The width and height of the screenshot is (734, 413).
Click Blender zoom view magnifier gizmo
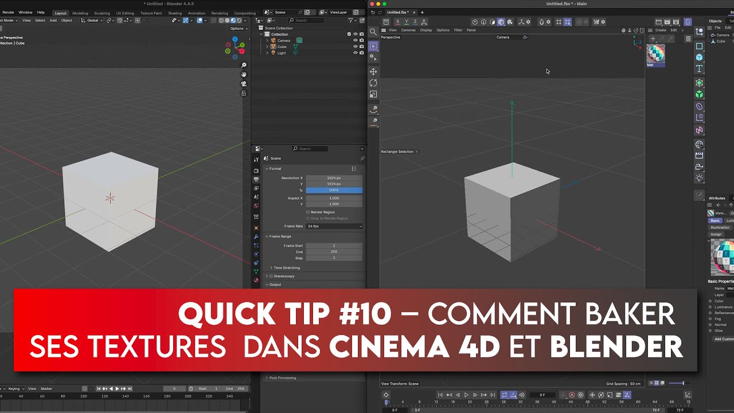coord(244,65)
